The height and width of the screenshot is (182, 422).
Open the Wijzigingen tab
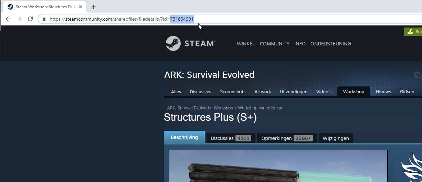336,138
